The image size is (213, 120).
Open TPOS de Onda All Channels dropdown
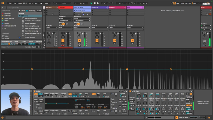[82, 20]
